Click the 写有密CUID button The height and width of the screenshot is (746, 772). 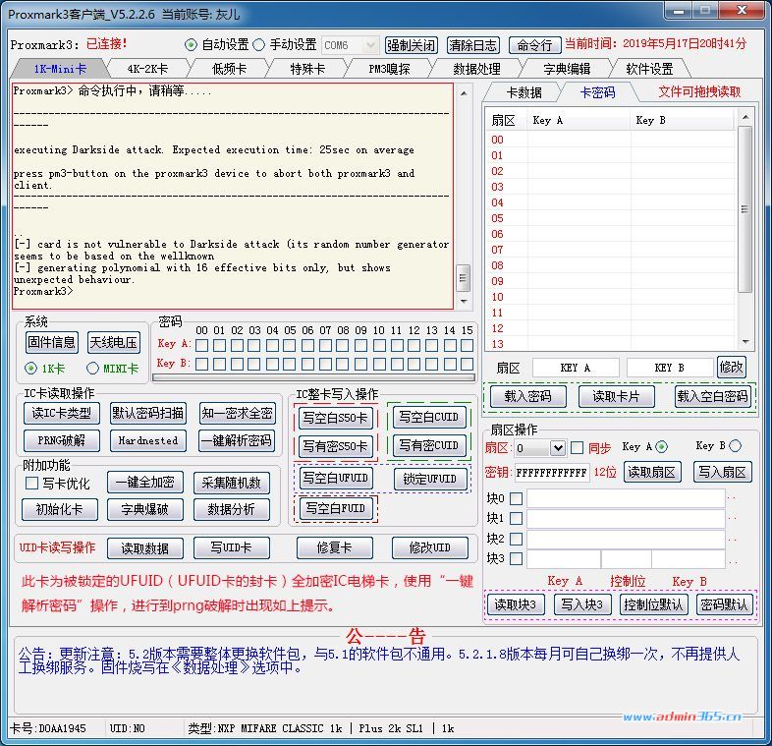429,445
